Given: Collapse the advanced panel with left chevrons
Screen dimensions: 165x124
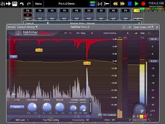Looking at the screenshot, I should point(8,100).
